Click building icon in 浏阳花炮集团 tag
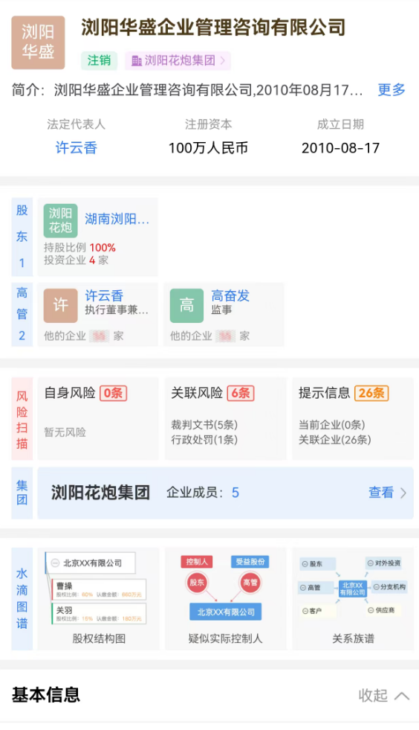Viewport: 419px width, 730px height. click(x=136, y=60)
